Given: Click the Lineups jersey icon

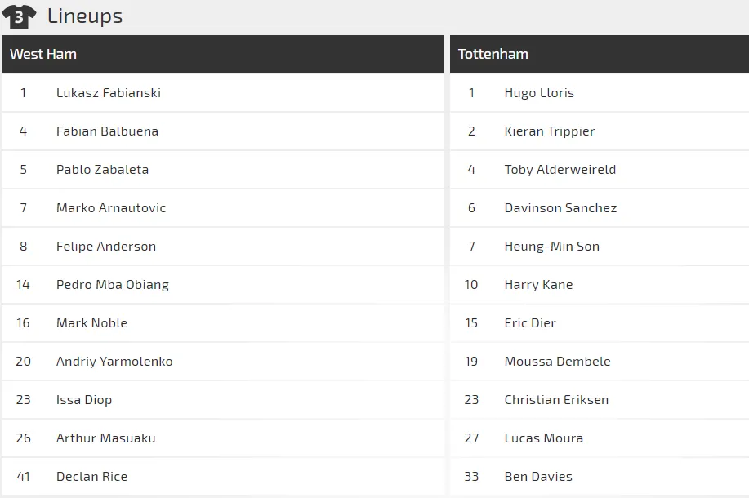Looking at the screenshot, I should coord(19,16).
